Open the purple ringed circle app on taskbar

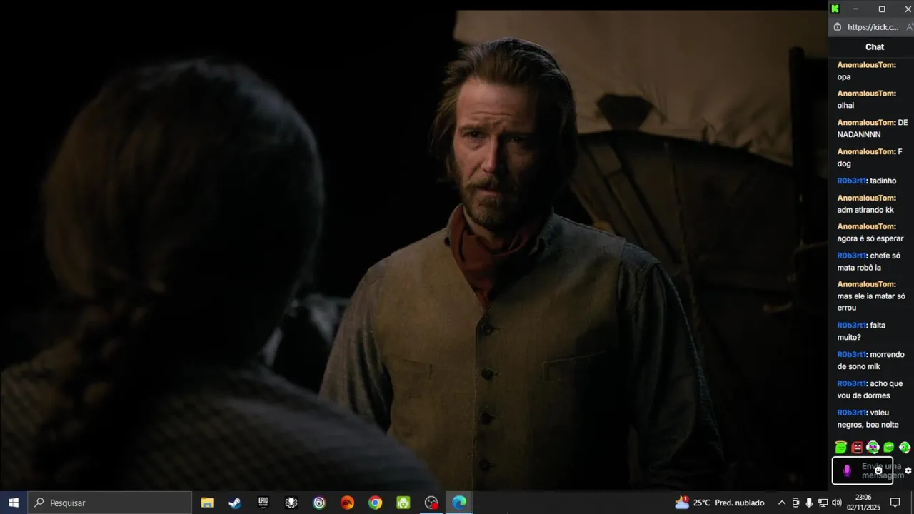(319, 503)
